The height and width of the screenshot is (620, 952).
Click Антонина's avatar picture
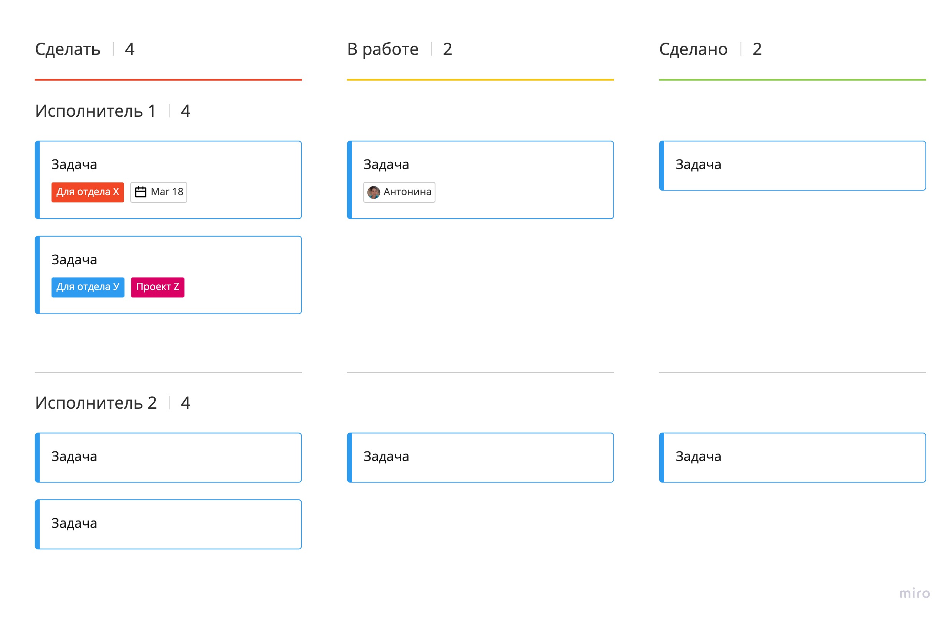tap(374, 192)
